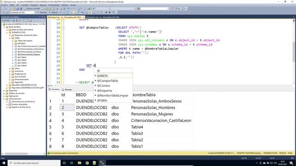Select the Service Broker folder
The height and width of the screenshot is (166, 296).
click(20, 77)
